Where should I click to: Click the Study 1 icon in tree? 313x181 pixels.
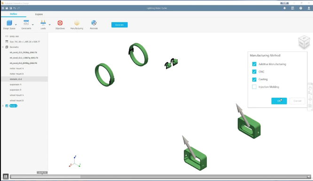pyautogui.click(x=7, y=106)
